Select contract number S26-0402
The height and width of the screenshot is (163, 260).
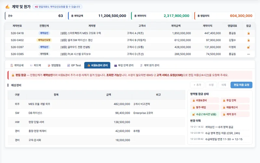[x=17, y=40]
